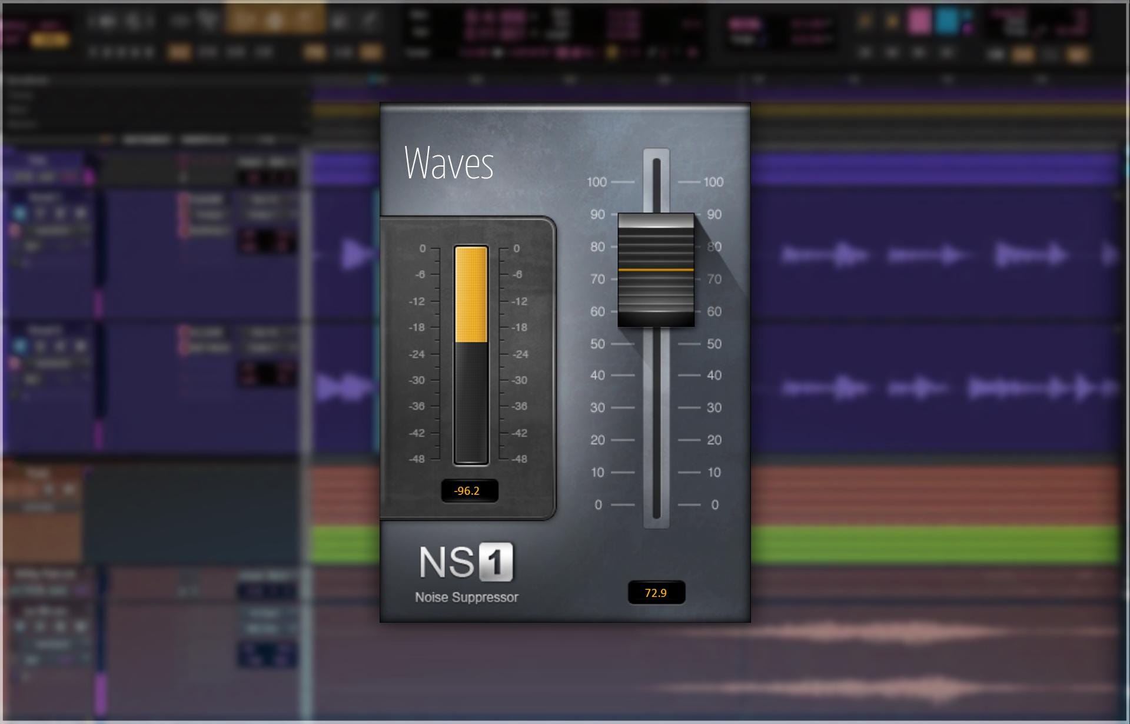
Task: Click the left-side 100 fader scale label
Action: (x=596, y=182)
